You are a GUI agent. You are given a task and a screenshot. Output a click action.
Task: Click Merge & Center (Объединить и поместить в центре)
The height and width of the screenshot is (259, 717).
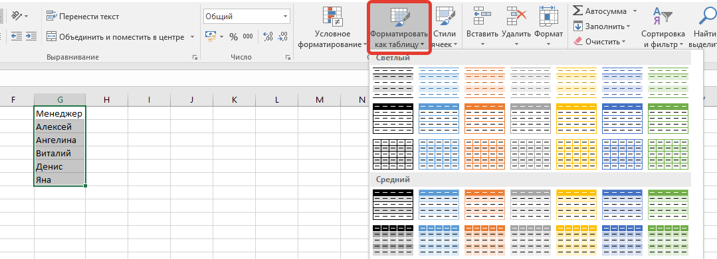[115, 37]
